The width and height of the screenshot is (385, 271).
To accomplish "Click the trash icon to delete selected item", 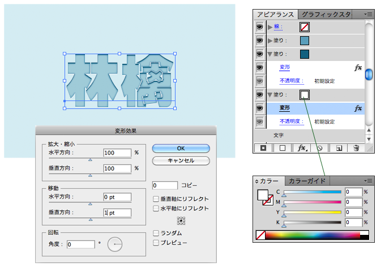I will [x=356, y=148].
